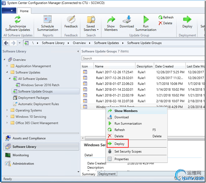The height and width of the screenshot is (183, 206).
Task: Click Deploy ribbon icon
Action: (187, 19)
